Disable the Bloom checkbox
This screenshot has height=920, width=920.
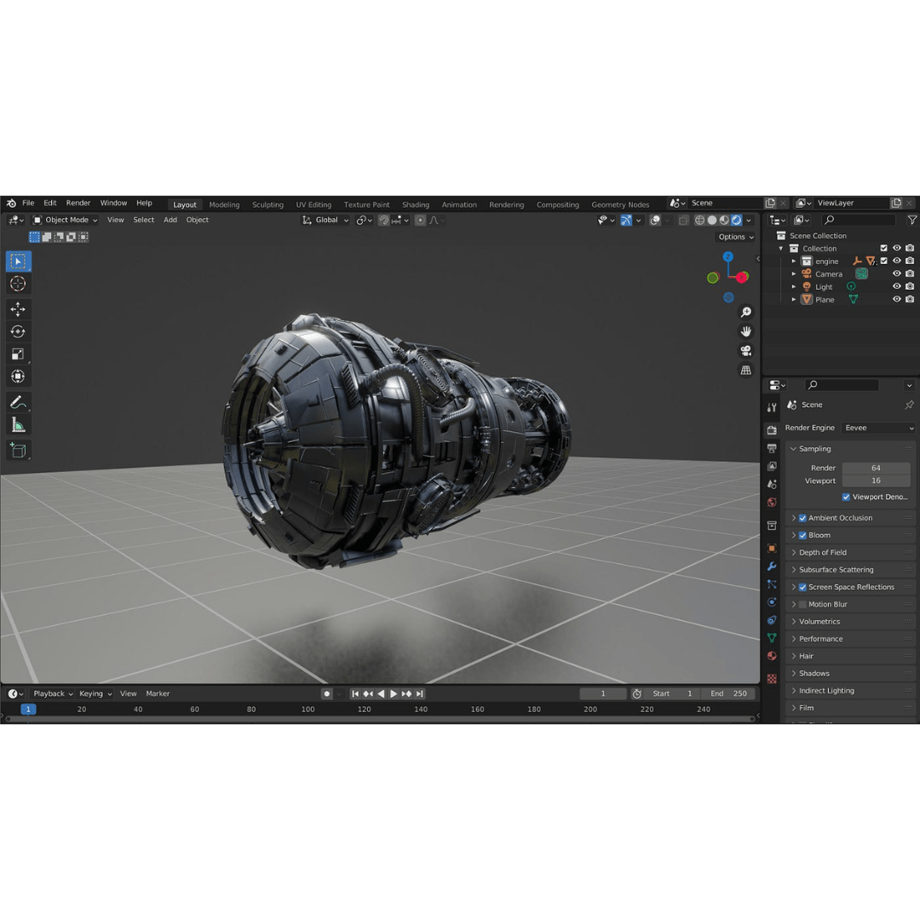tap(802, 535)
